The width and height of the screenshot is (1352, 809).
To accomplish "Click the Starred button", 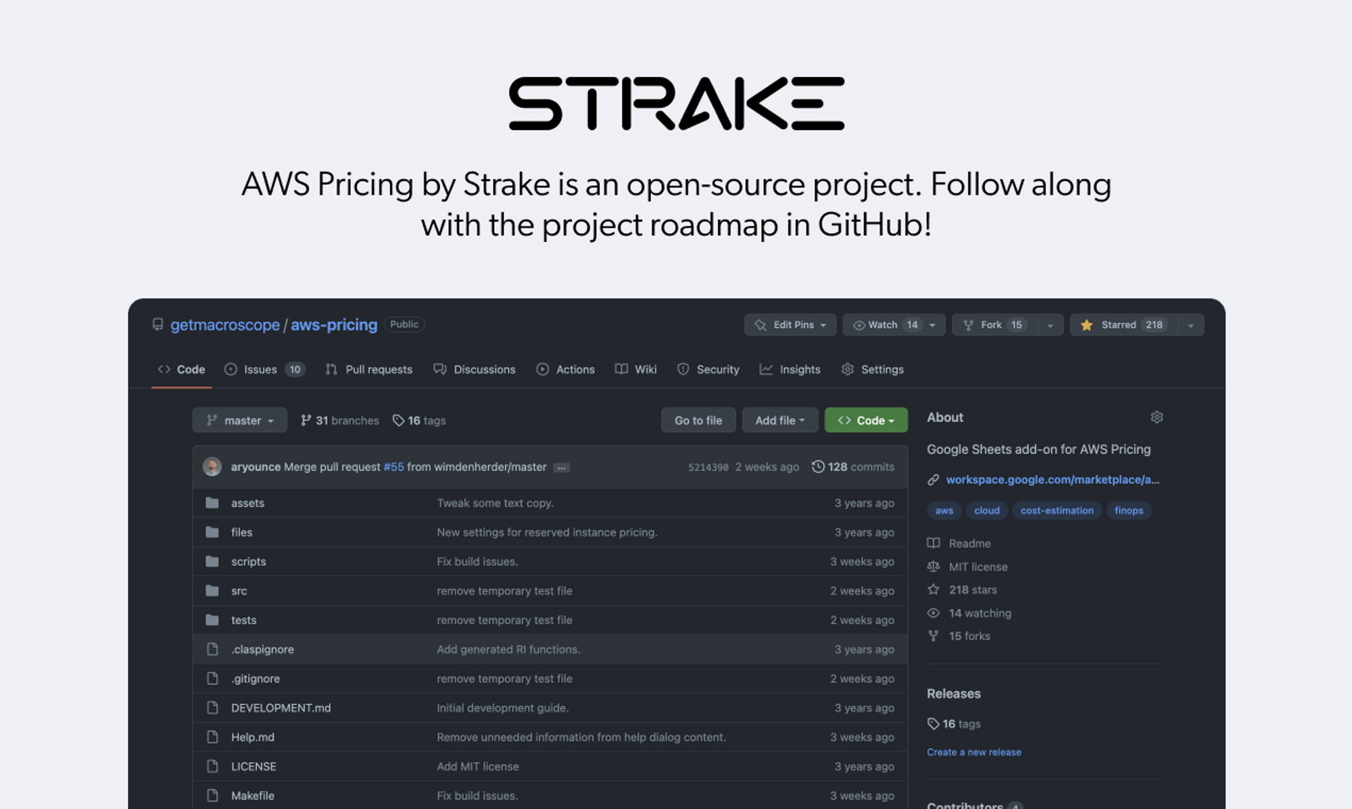I will 1124,325.
